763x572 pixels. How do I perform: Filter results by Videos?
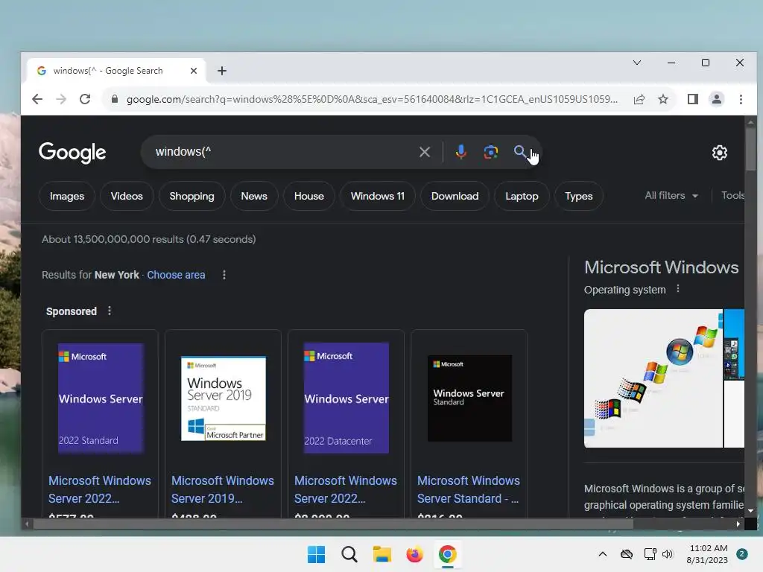(x=127, y=197)
